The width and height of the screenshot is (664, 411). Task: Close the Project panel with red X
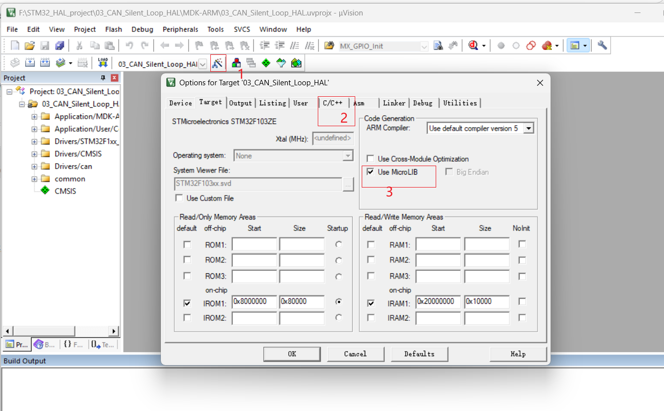click(x=114, y=78)
